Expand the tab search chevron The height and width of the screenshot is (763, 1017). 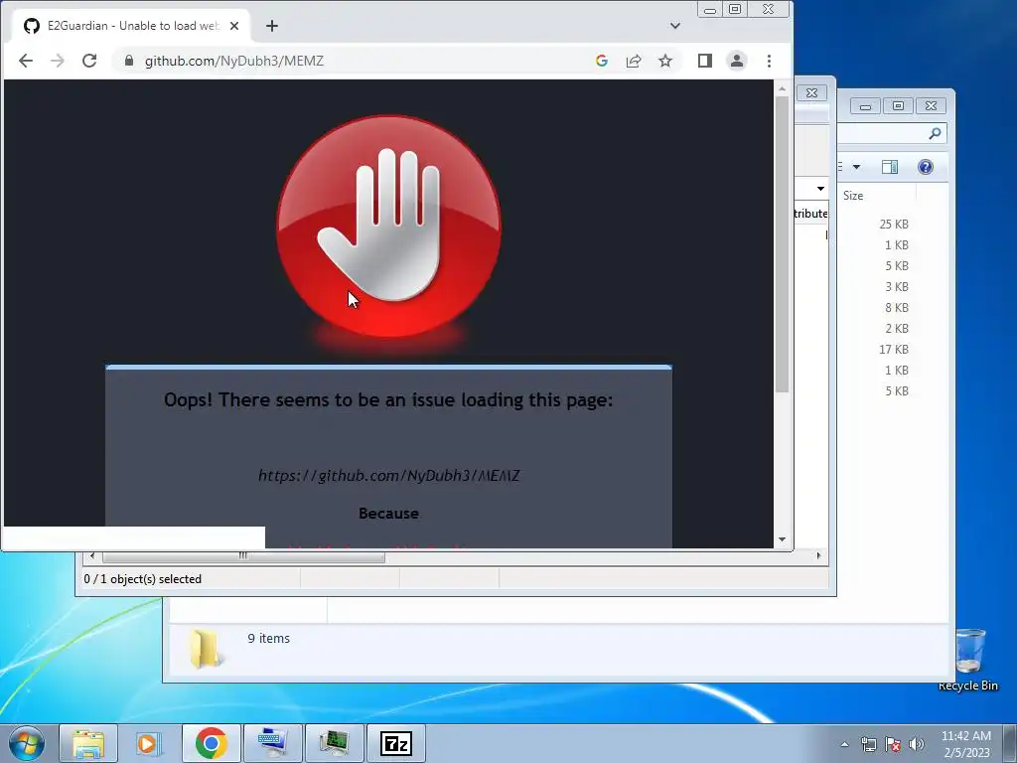tap(675, 26)
